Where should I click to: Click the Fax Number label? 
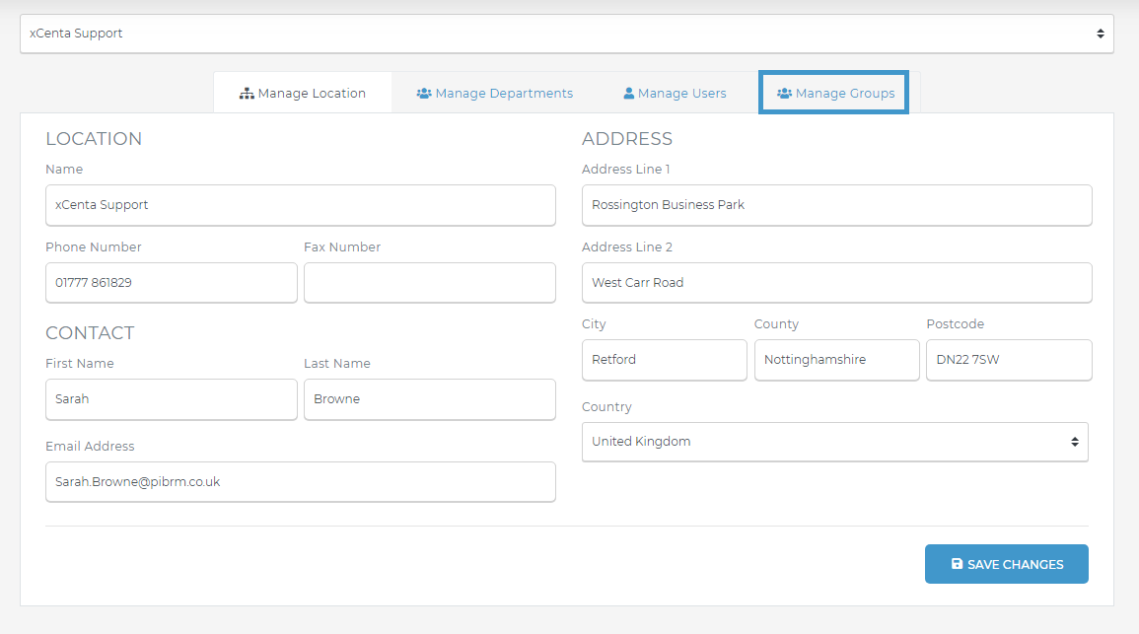(x=342, y=247)
